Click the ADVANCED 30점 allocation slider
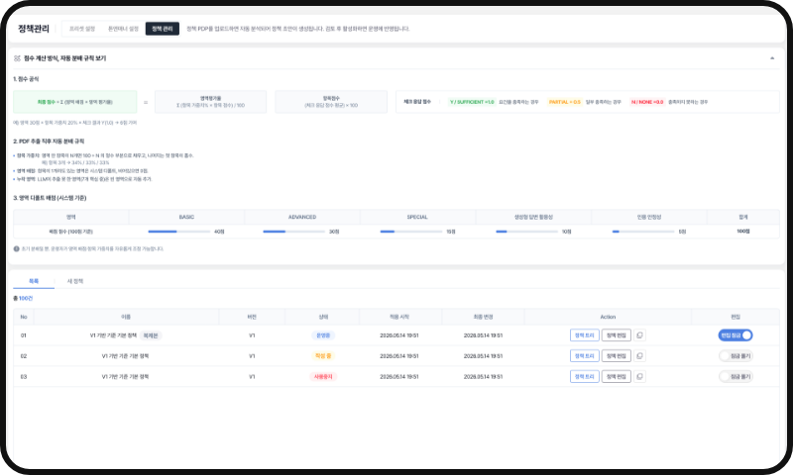Screen dimensions: 793x475 293,232
